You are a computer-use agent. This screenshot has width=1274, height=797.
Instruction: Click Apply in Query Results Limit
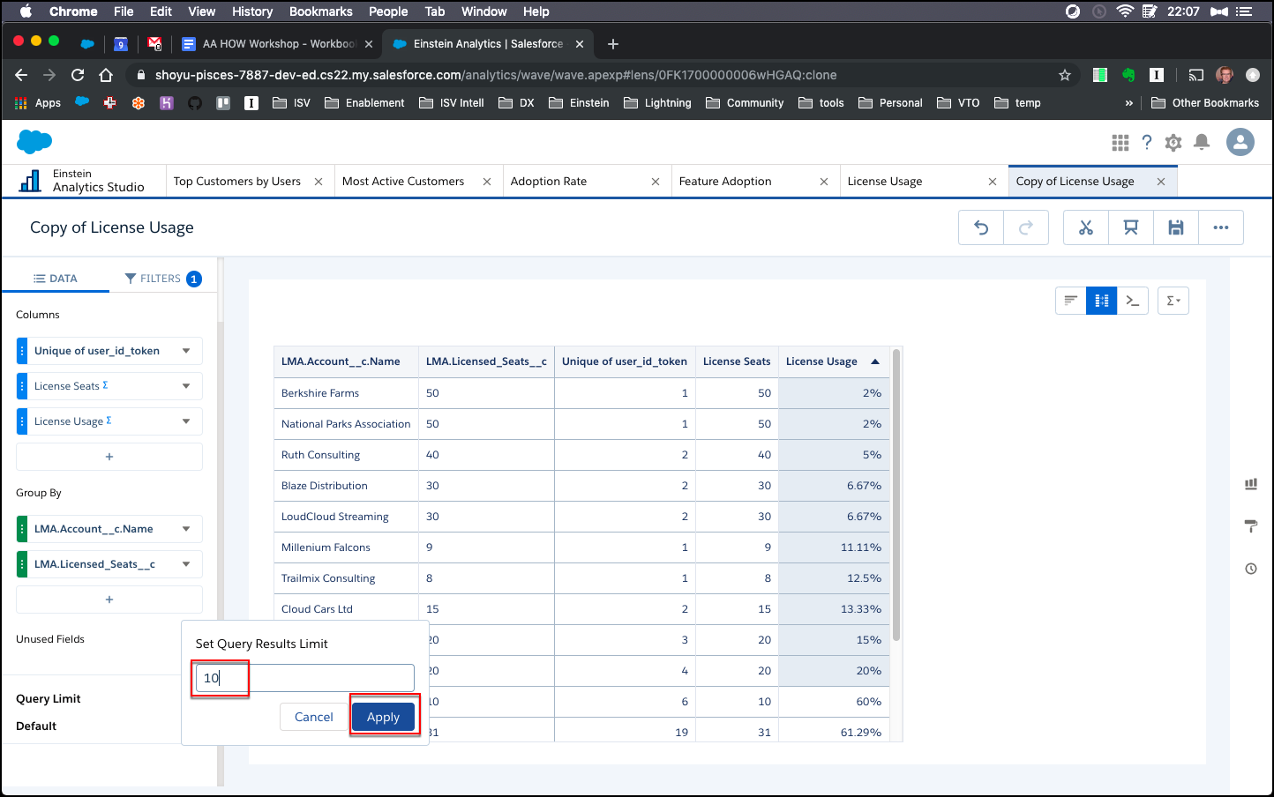[x=383, y=717]
